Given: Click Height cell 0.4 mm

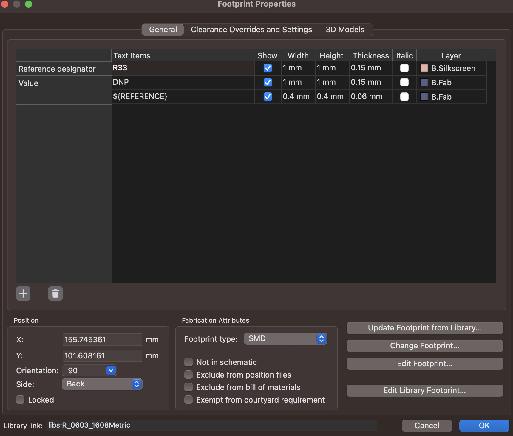Looking at the screenshot, I should (332, 97).
